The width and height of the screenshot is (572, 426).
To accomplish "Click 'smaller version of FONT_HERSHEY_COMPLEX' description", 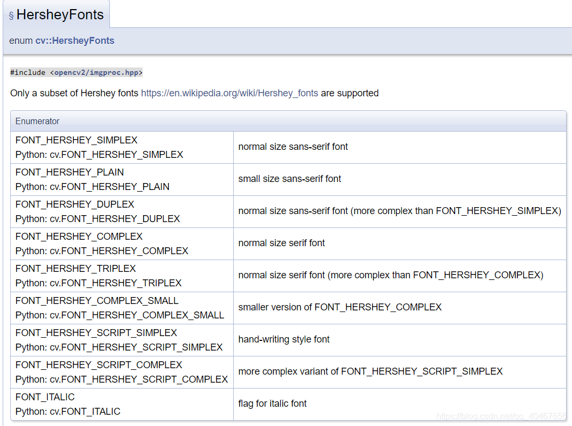I will 340,307.
